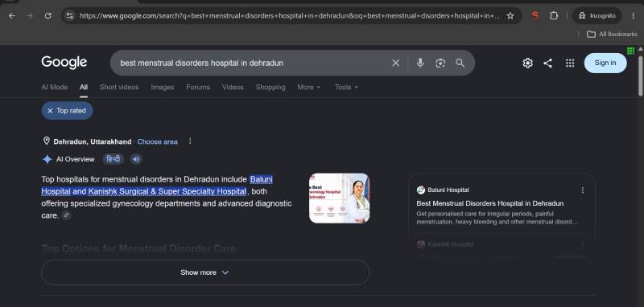Open Shopping tab
The height and width of the screenshot is (307, 644).
click(x=270, y=88)
